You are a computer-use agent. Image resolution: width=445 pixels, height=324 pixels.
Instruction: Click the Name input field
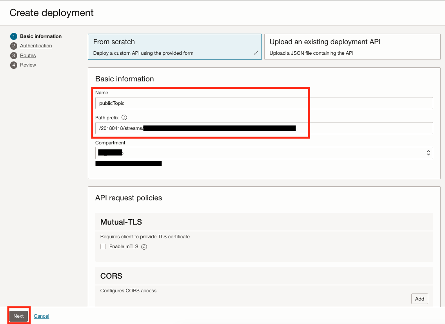pos(264,103)
